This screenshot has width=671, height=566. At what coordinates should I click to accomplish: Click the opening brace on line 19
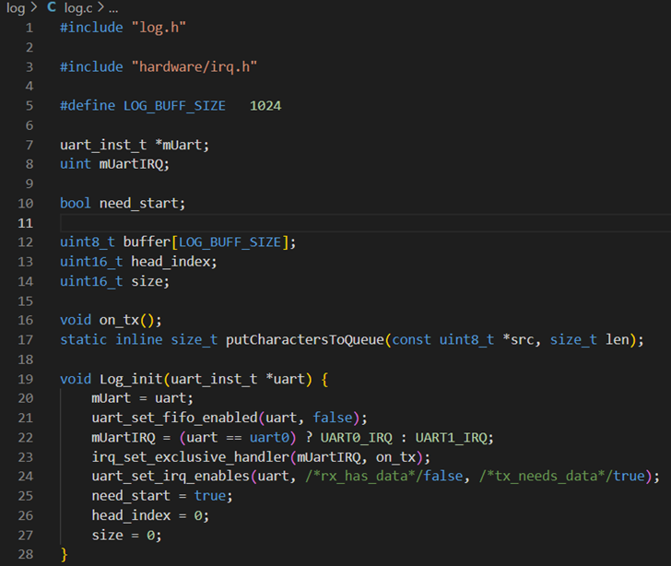point(324,379)
